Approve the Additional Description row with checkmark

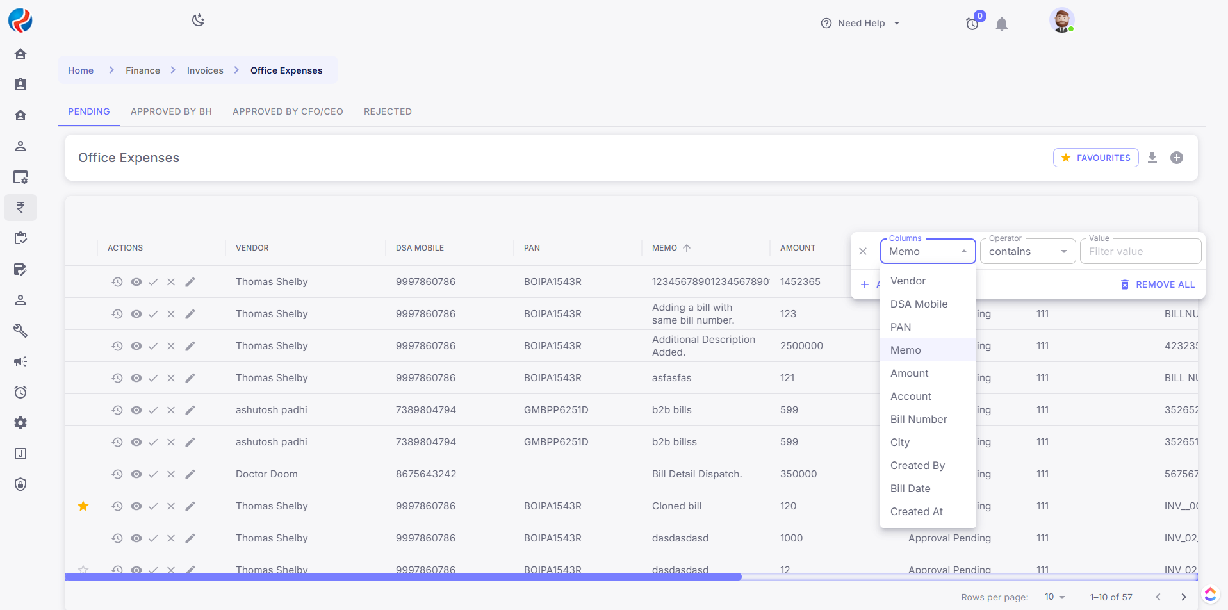click(x=153, y=346)
